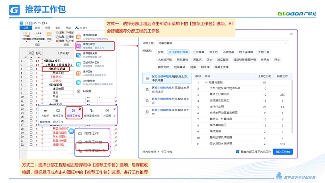Open the 分部工程 dropdown
Viewport: 325px width, 183px height.
point(222,43)
